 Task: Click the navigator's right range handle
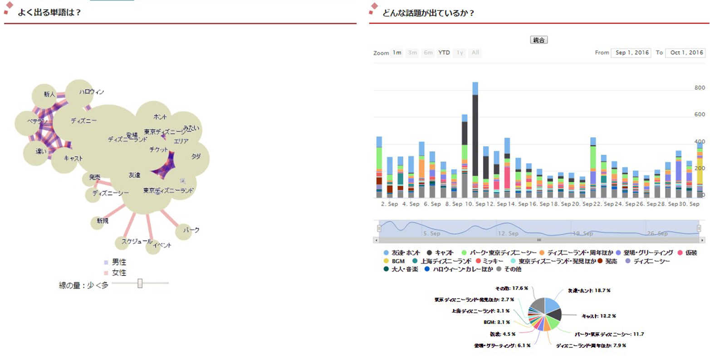pos(699,228)
